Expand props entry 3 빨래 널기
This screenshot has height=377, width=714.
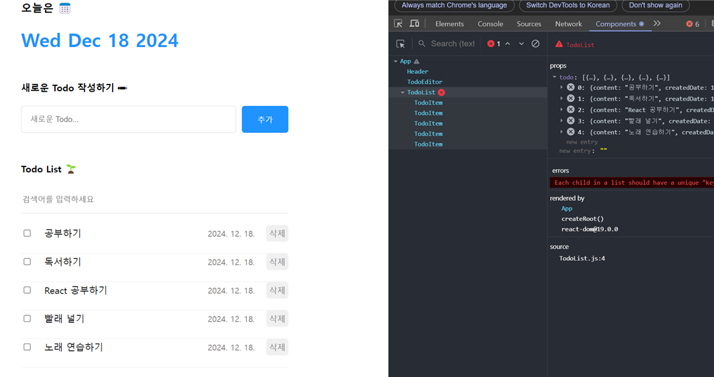562,121
